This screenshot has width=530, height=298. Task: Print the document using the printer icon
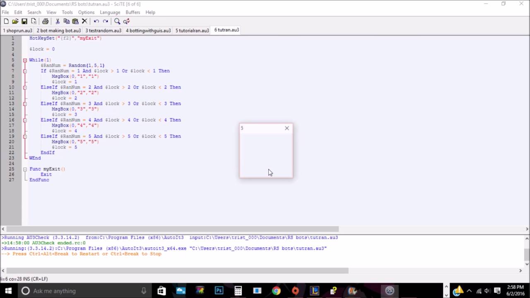[45, 21]
